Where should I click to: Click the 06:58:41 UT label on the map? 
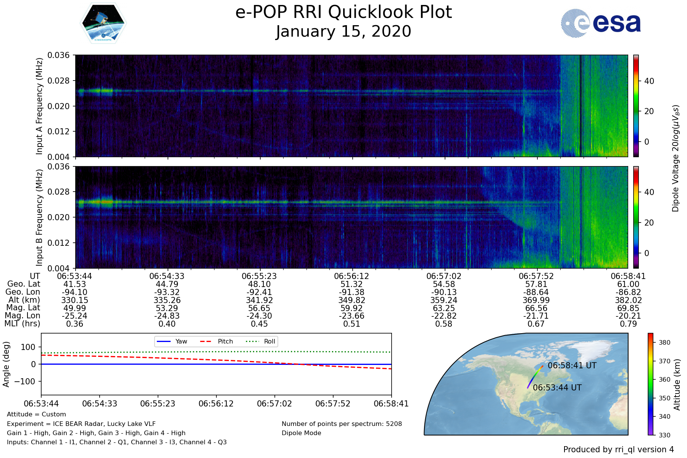572,366
